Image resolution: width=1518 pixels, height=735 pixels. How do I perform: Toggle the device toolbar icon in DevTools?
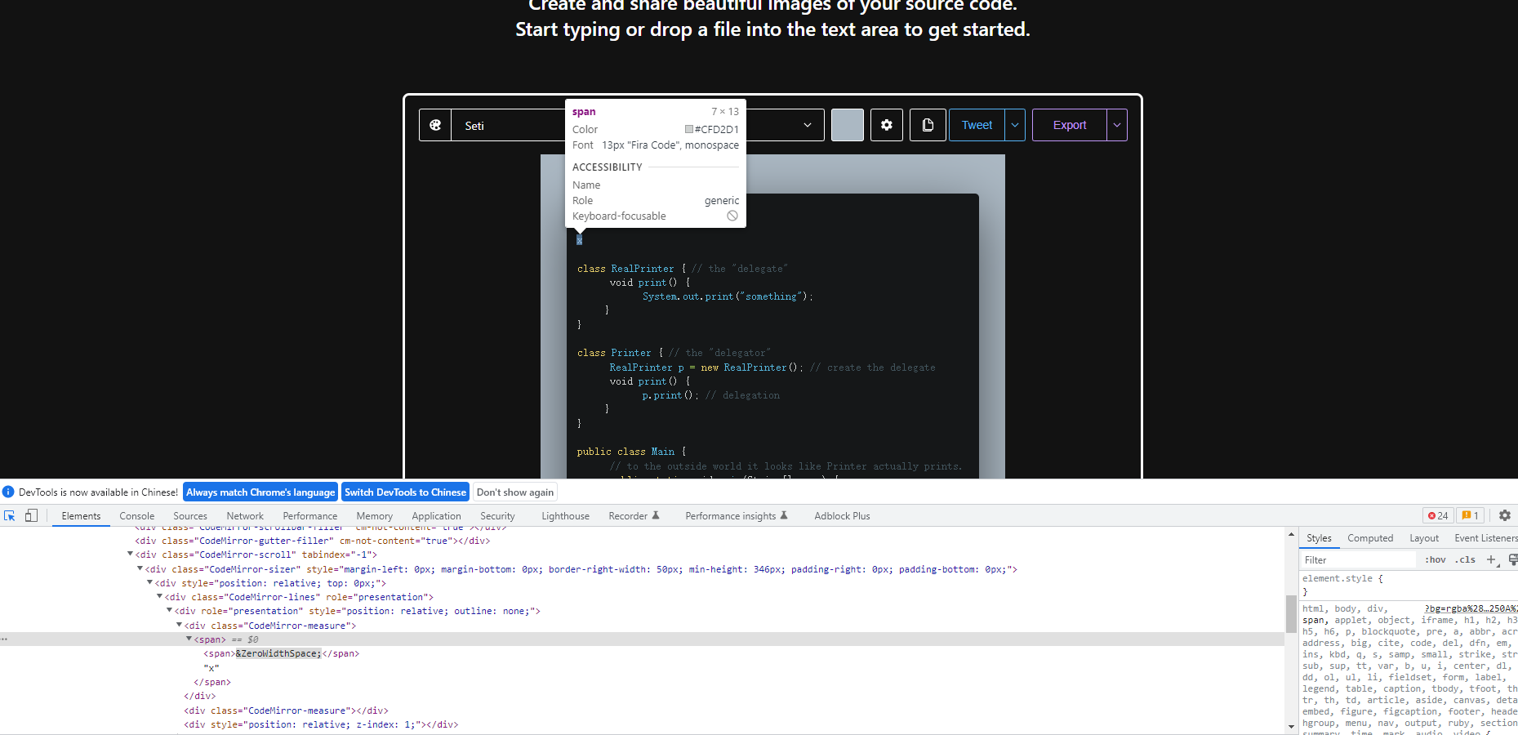point(31,515)
